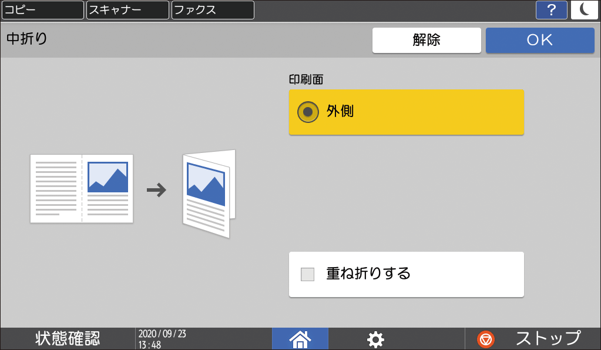Open machine settings with the gear icon

pos(375,339)
